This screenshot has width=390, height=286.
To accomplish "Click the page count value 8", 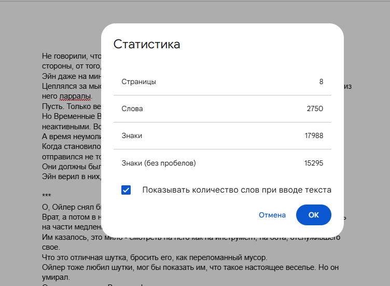I will tap(321, 82).
